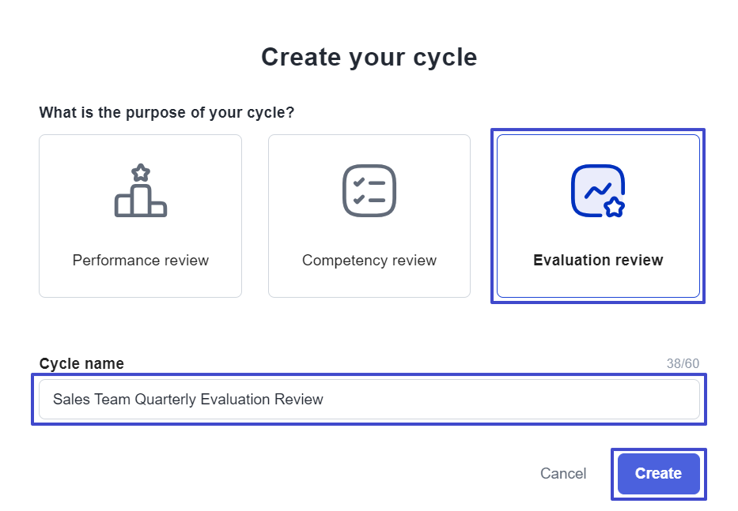Click the Create button
This screenshot has height=511, width=738.
click(658, 473)
